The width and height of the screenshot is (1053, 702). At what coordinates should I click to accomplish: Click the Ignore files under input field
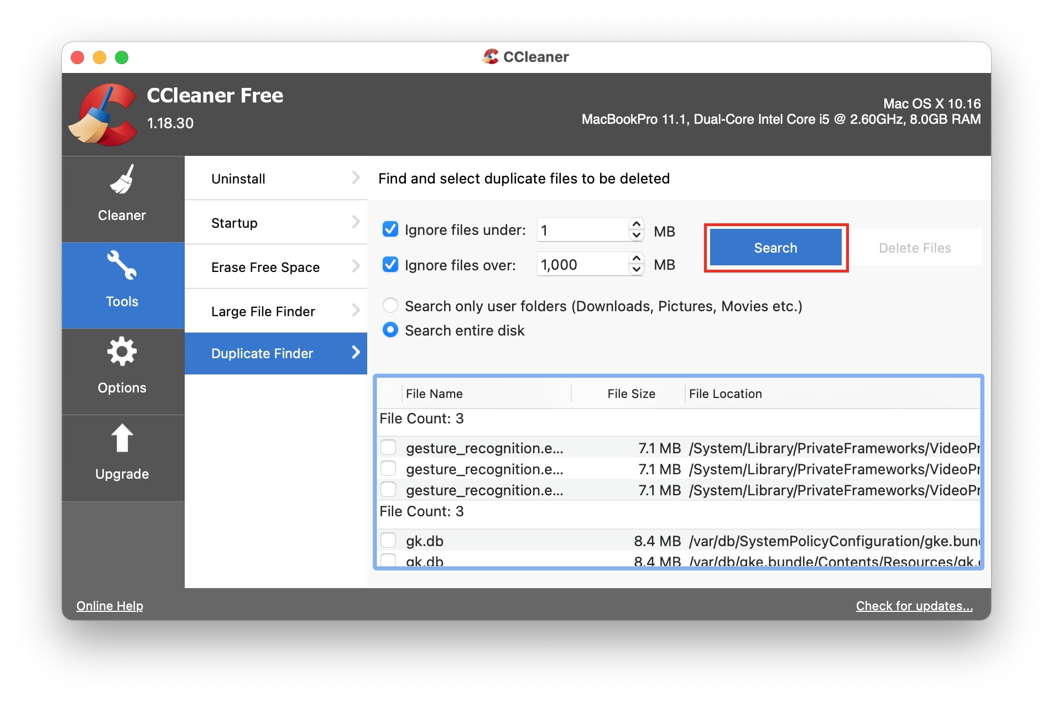pos(583,230)
